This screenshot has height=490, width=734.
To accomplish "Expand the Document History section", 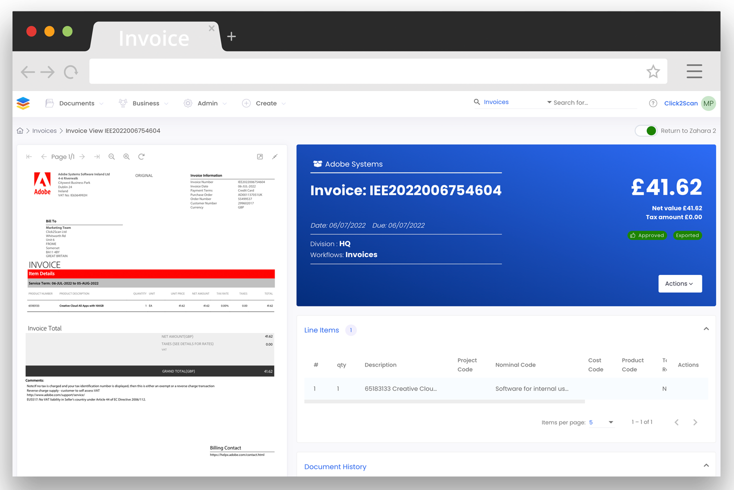I will point(706,464).
